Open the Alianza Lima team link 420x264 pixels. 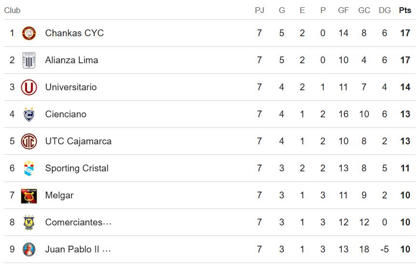click(71, 60)
